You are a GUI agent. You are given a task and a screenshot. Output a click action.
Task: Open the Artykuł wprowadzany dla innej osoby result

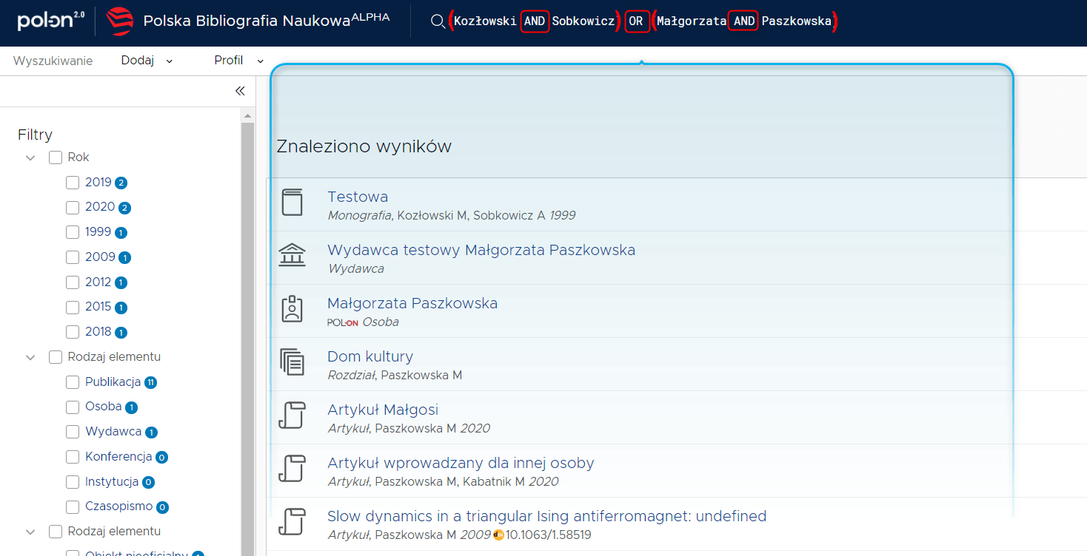pos(461,463)
